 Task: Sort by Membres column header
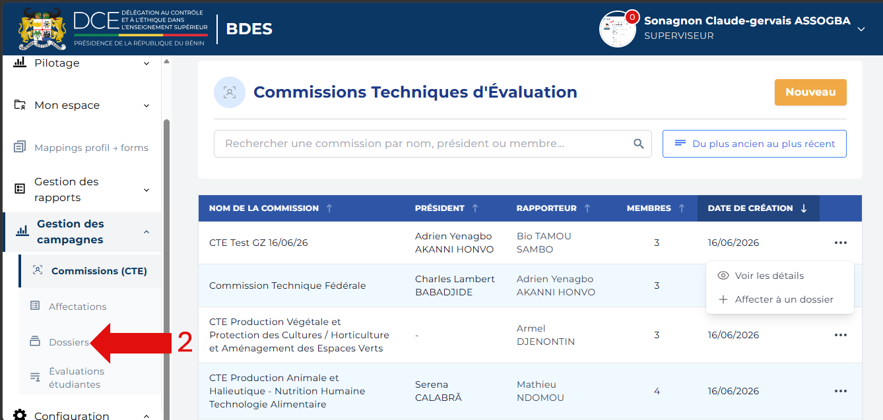point(649,208)
